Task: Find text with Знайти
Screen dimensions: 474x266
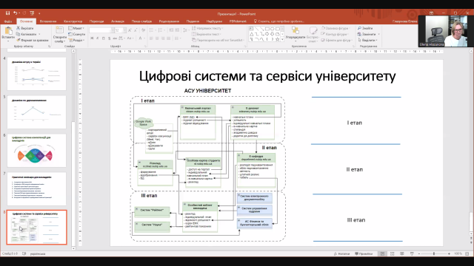Action: [365, 28]
